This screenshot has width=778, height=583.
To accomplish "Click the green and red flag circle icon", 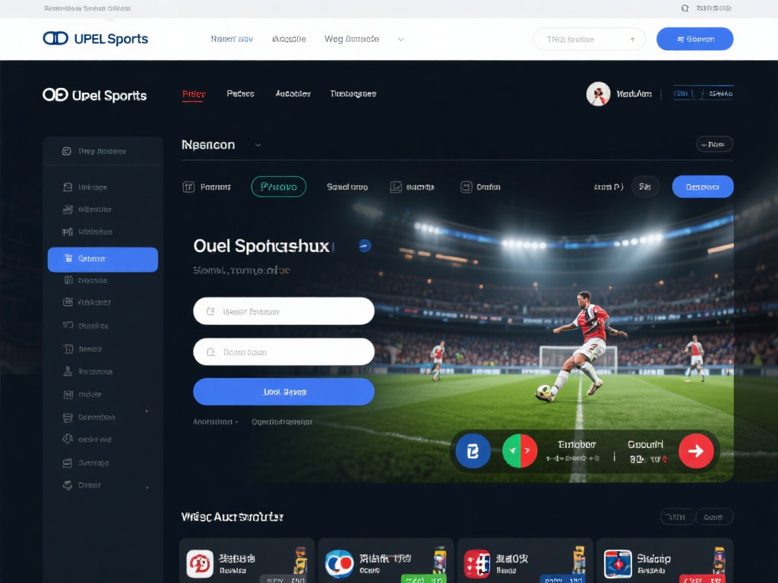I will coord(520,451).
